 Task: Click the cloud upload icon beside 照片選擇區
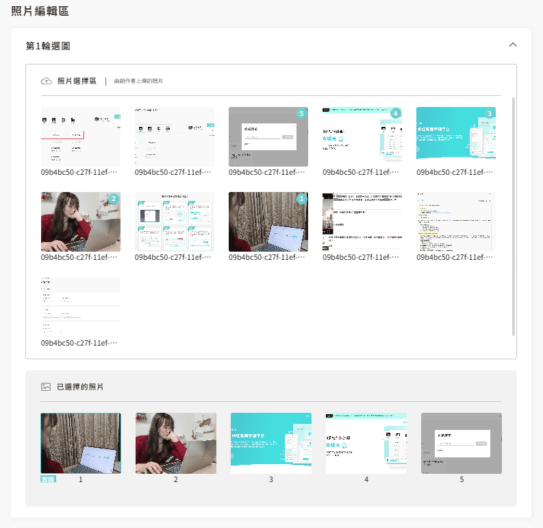pos(47,81)
